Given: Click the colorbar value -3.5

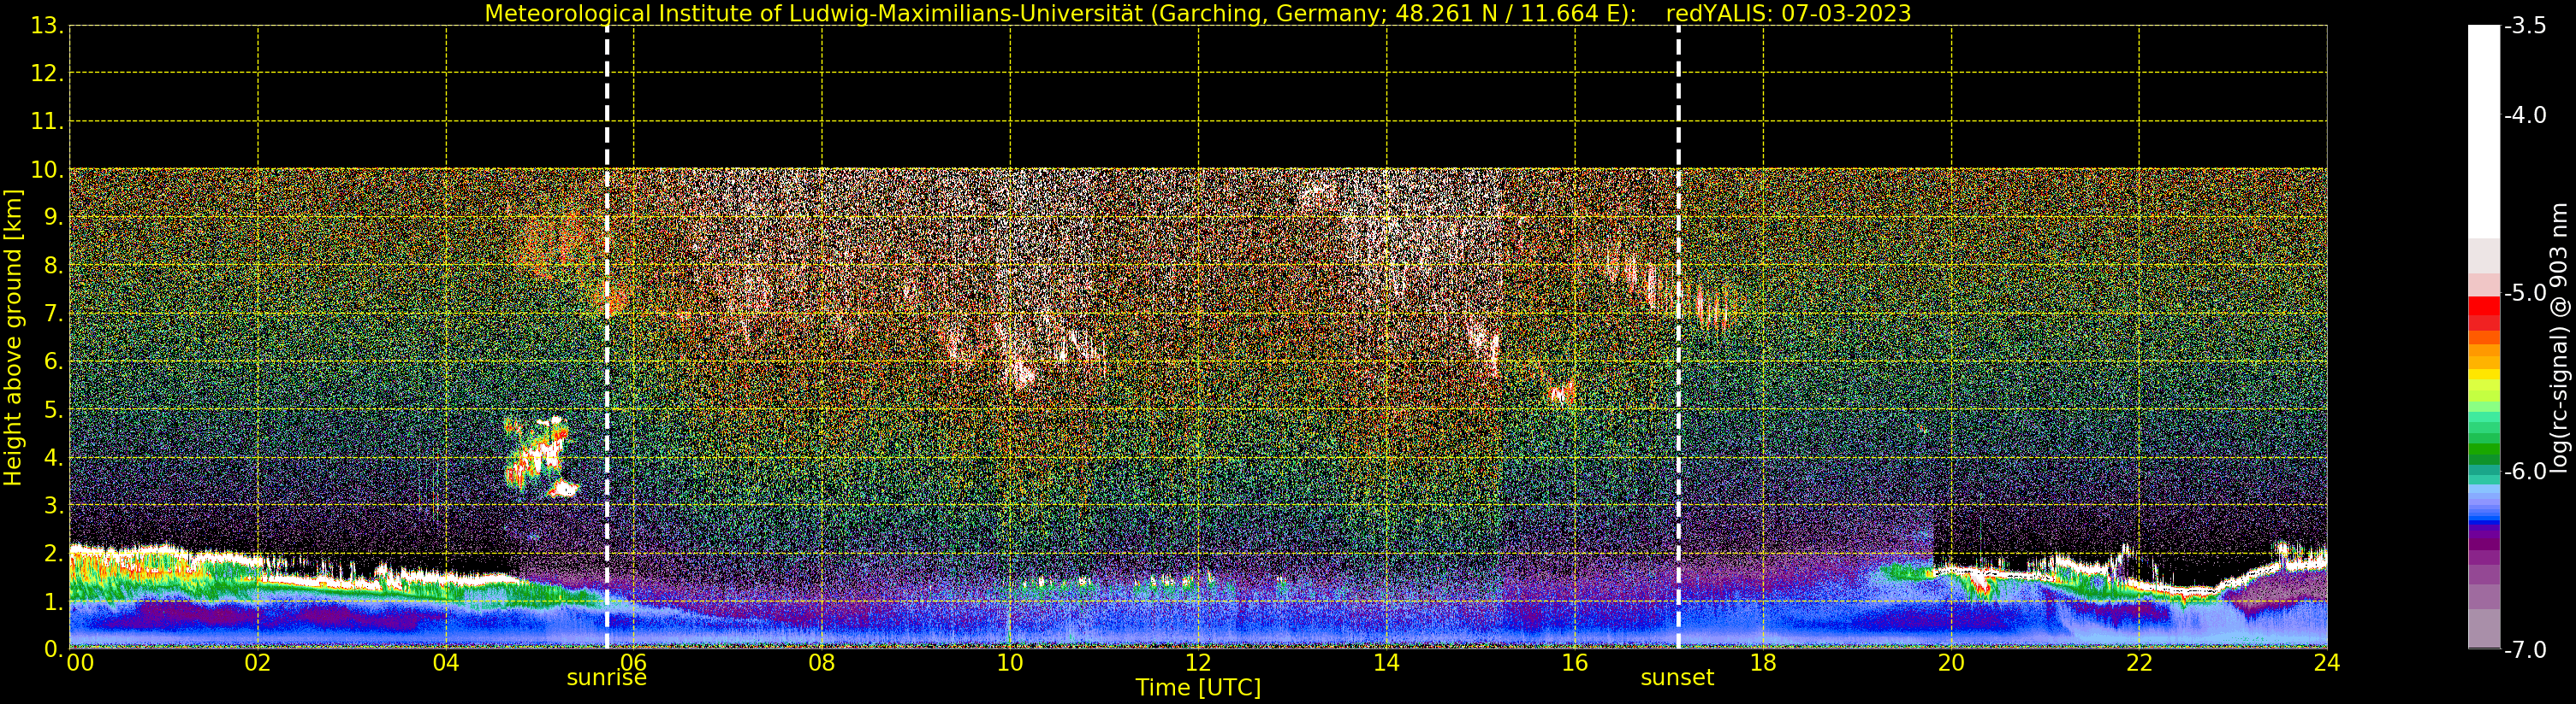Looking at the screenshot, I should coord(2525,26).
